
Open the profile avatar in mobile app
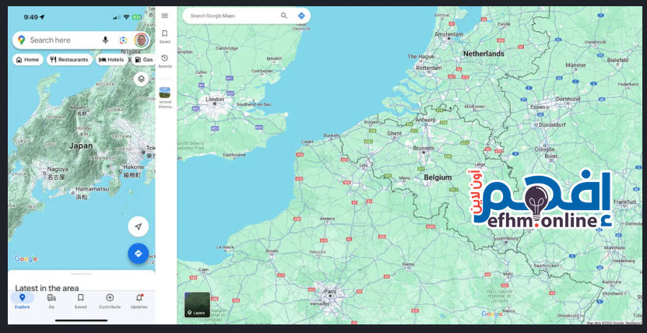pos(141,40)
